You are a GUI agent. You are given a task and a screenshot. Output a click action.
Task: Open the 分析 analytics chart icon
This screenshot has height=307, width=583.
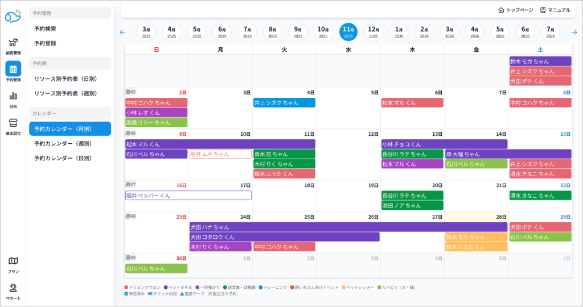pos(13,96)
